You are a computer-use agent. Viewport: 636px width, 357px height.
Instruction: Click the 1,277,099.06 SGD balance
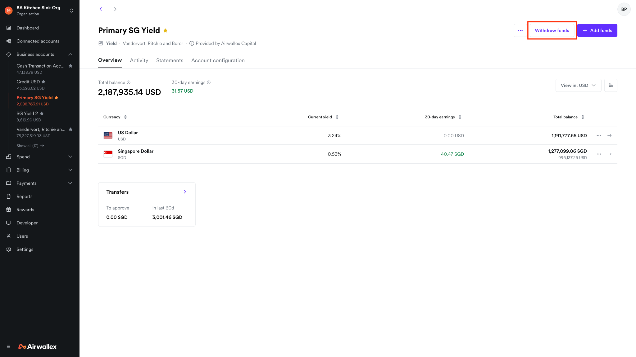[x=567, y=151]
